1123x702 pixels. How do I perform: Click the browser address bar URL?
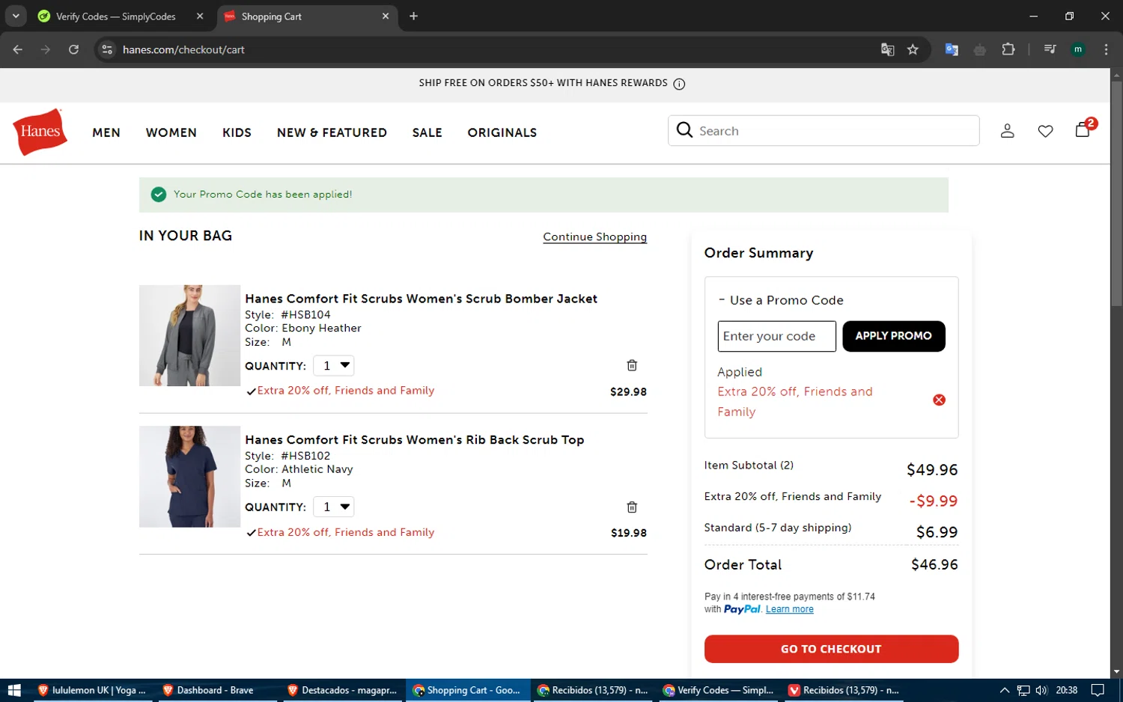[x=183, y=49]
